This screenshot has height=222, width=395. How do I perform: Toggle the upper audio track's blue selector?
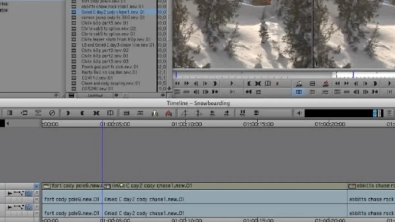pyautogui.click(x=29, y=193)
